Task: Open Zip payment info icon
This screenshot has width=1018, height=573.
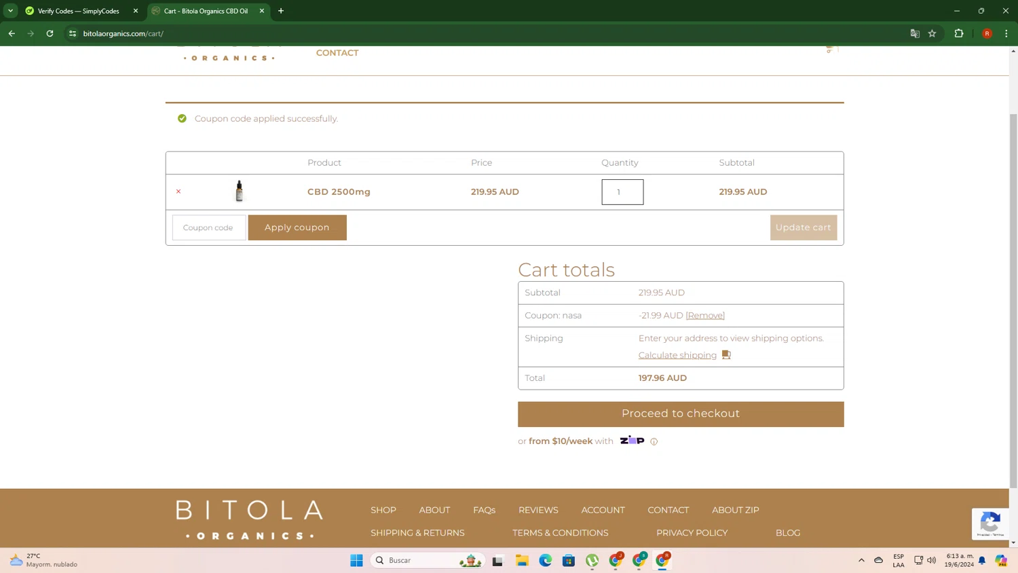Action: (654, 441)
